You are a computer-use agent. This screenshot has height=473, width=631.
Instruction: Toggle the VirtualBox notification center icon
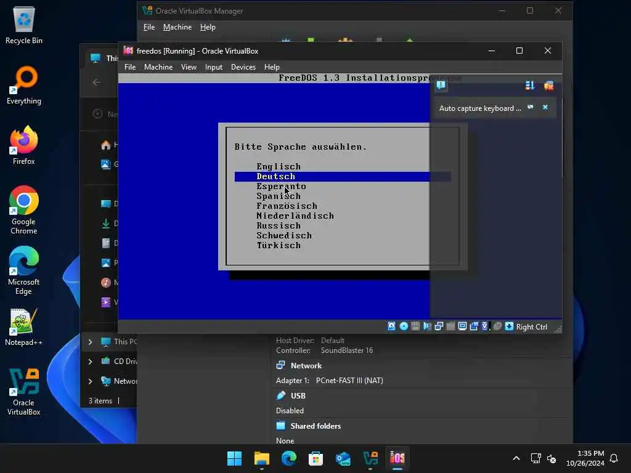441,85
